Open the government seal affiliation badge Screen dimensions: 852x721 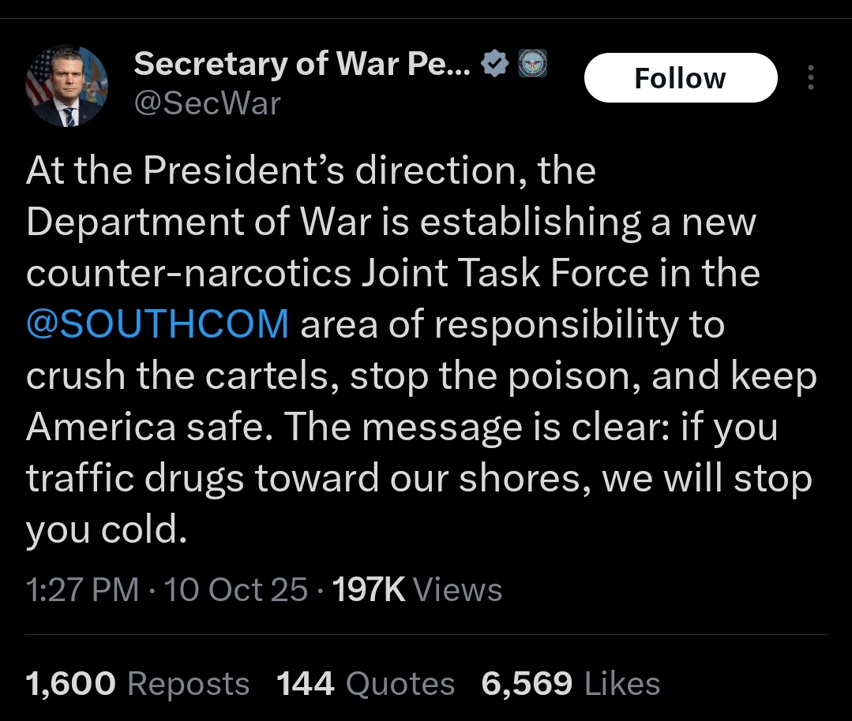[x=532, y=63]
